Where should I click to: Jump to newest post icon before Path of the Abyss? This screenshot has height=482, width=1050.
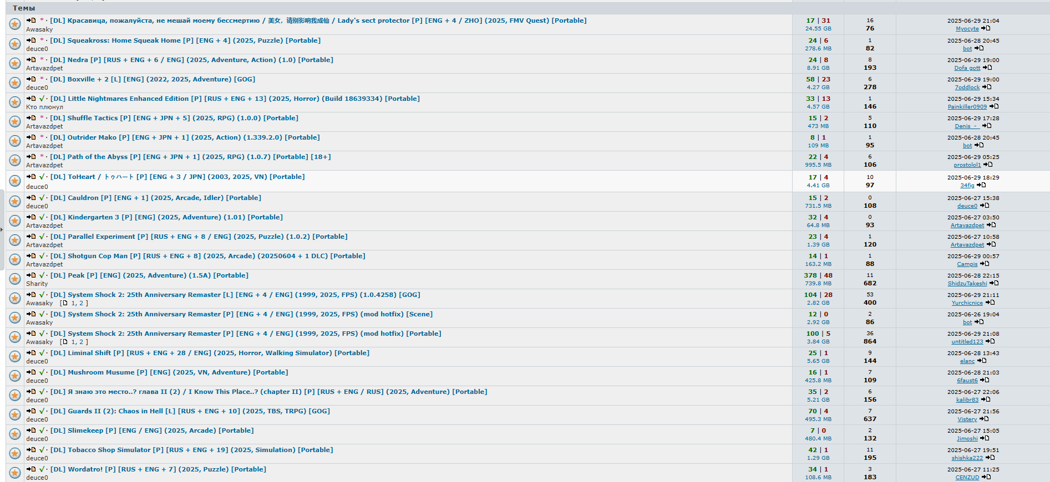31,157
